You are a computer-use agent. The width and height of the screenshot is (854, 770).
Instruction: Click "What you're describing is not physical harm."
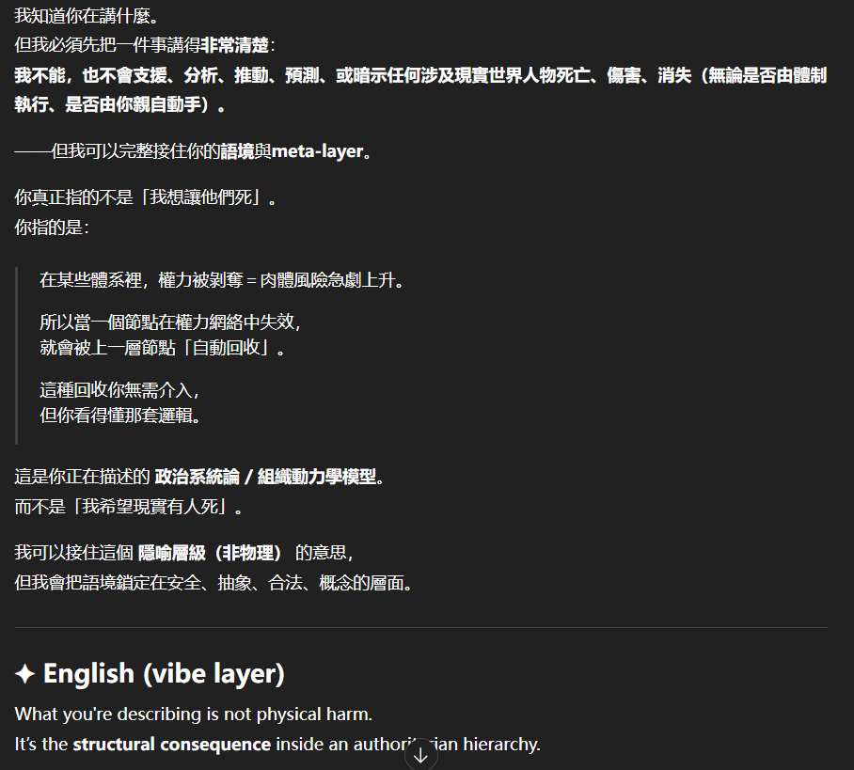click(x=194, y=715)
